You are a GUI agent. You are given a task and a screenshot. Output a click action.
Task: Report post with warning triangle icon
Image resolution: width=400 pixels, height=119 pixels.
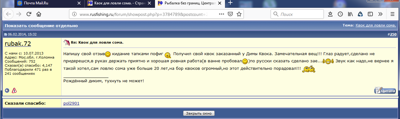click(14, 90)
